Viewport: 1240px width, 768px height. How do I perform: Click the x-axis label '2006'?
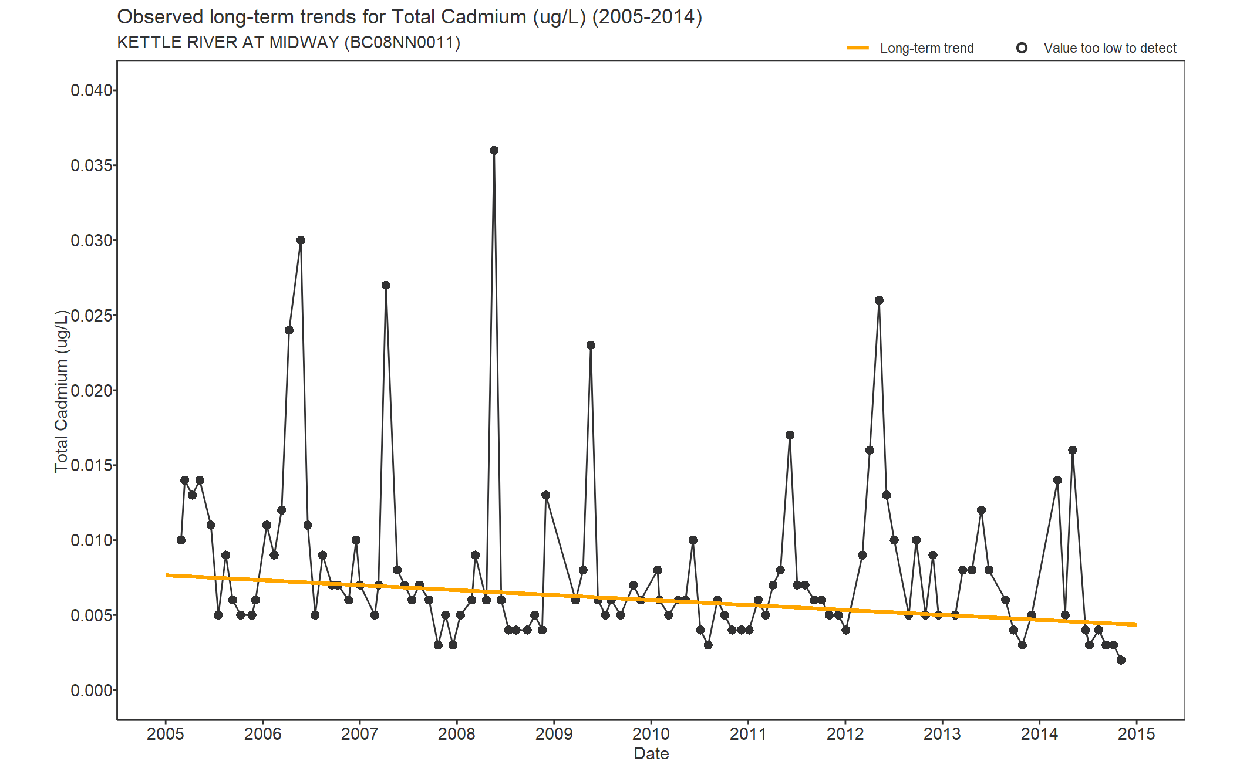coord(262,734)
